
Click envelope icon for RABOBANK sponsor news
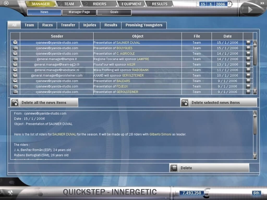tap(15, 70)
